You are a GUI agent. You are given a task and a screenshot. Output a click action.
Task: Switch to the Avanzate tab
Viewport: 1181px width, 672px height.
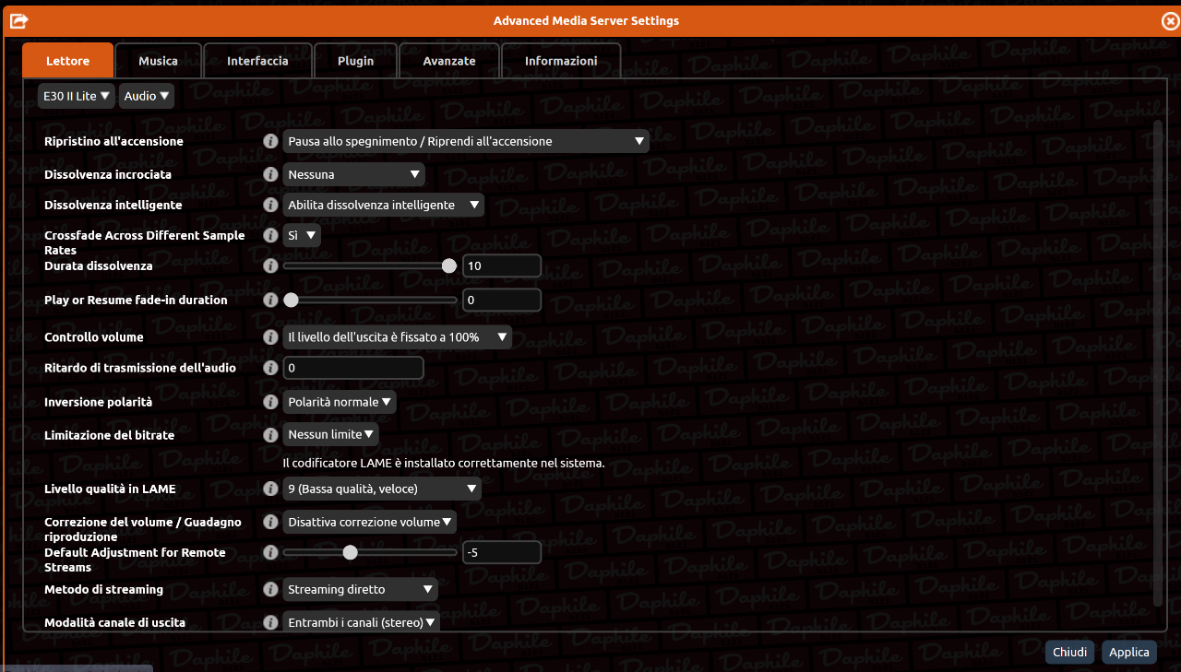449,61
